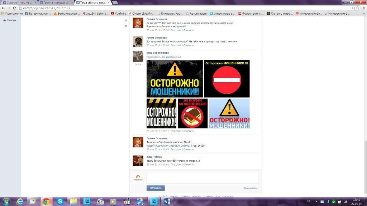Reload the page with the refresh icon

[x=14, y=8]
